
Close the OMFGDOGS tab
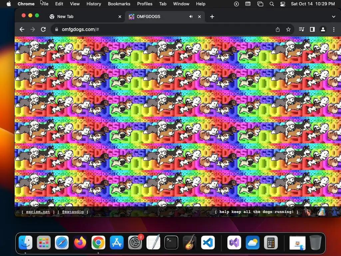click(x=199, y=17)
